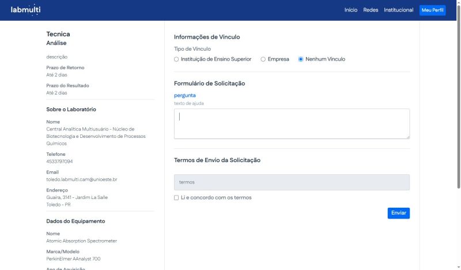This screenshot has height=270, width=461.
Task: Check the Li e concordo com os termos box
Action: tap(177, 198)
